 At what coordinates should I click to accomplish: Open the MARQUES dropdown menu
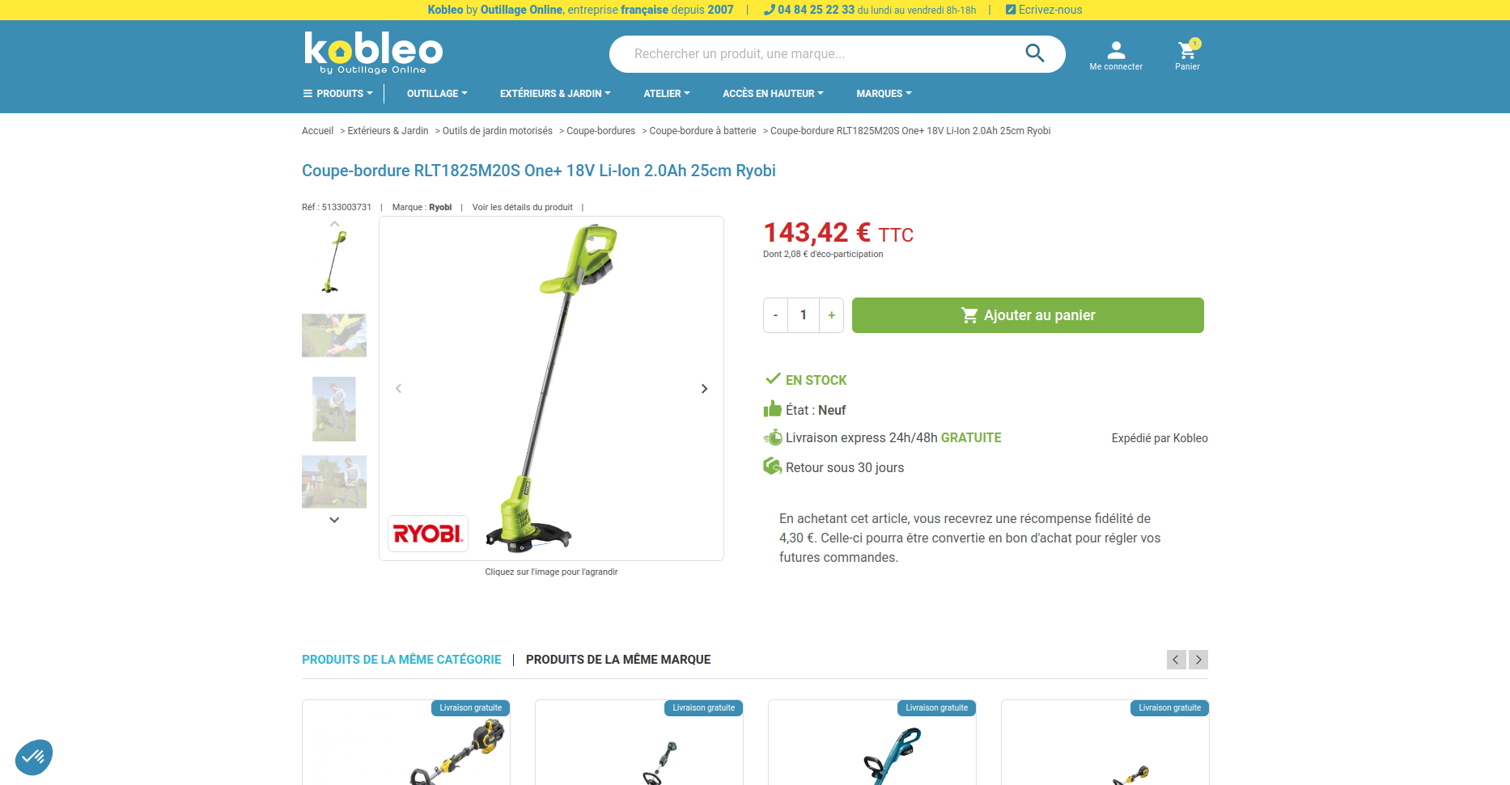[x=884, y=94]
